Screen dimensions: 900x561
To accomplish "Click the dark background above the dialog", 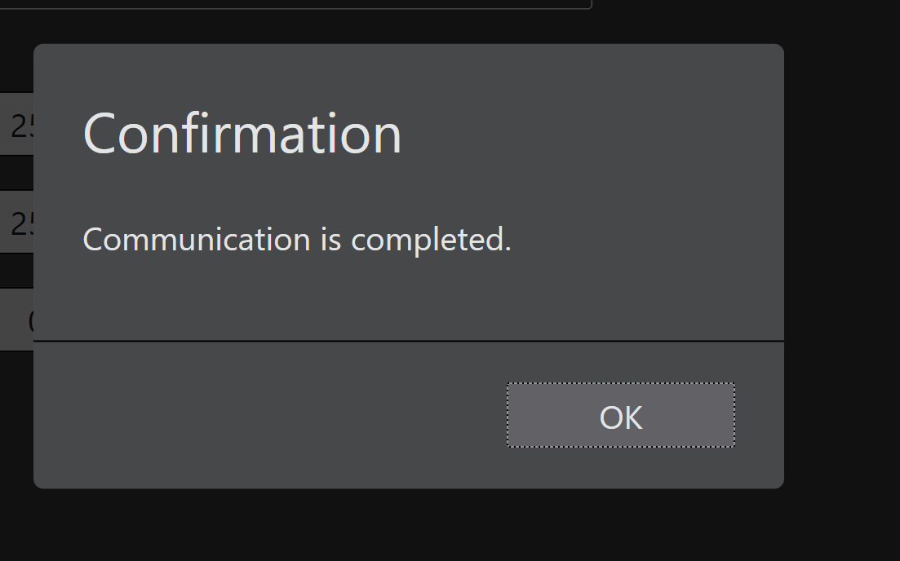I will click(694, 23).
